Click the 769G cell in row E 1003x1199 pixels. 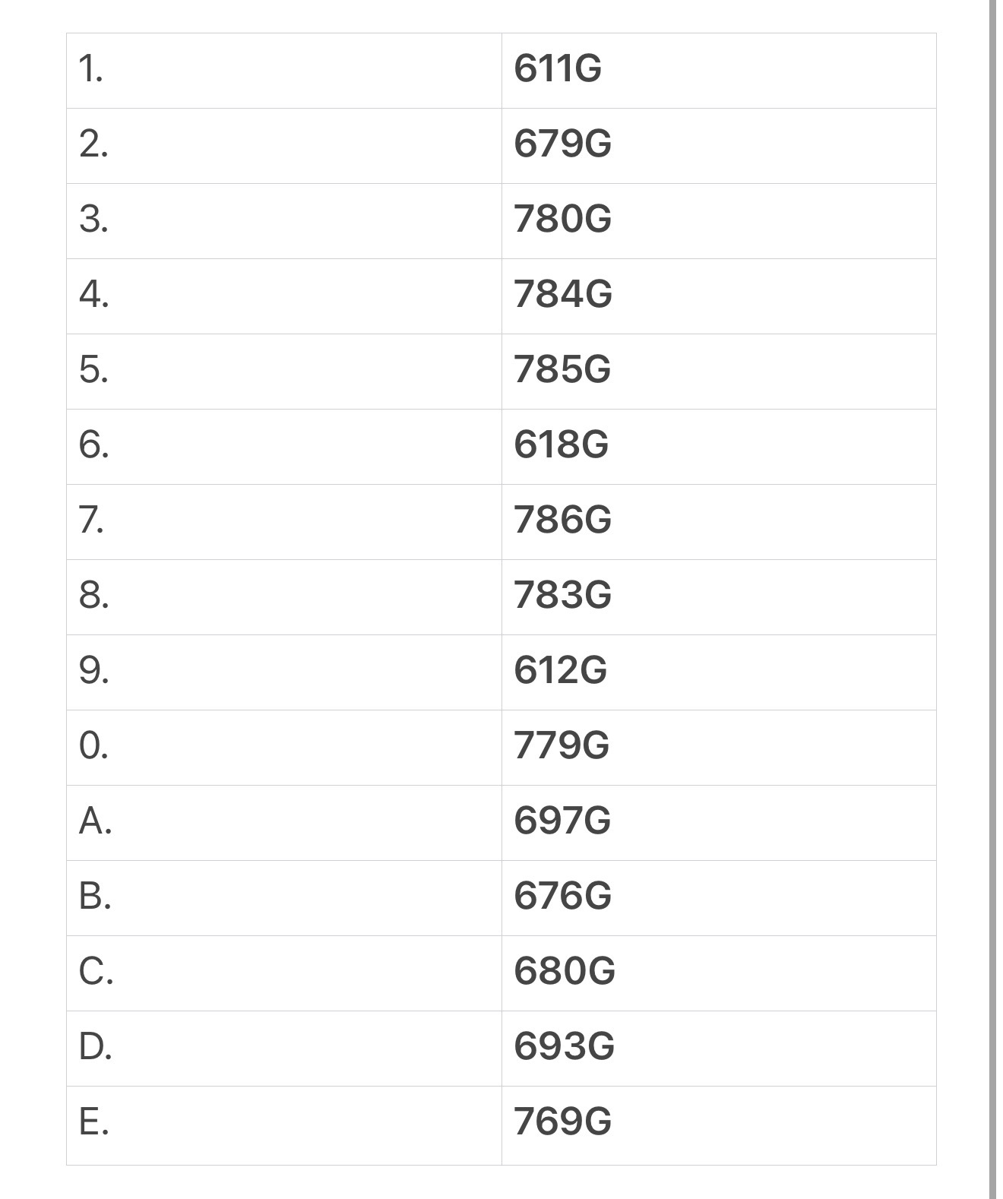point(719,1125)
